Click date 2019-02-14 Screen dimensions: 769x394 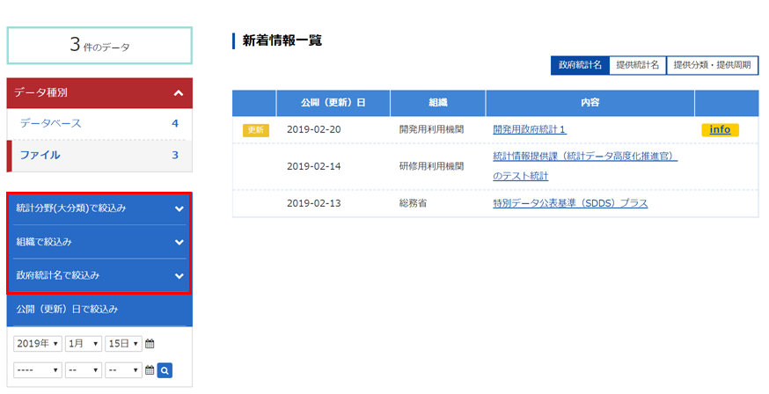[x=314, y=166]
